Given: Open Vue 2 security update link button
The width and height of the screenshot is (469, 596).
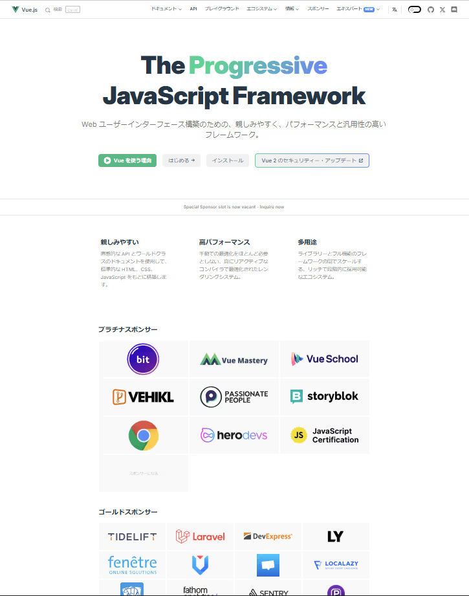Looking at the screenshot, I should [312, 160].
